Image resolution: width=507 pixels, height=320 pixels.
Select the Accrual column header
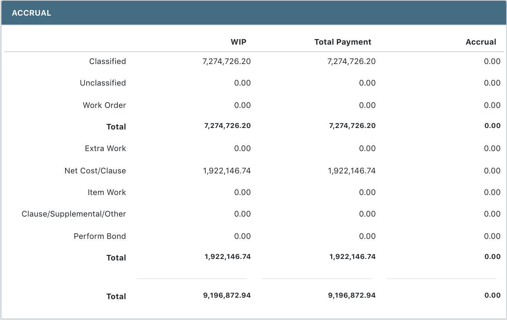(481, 42)
